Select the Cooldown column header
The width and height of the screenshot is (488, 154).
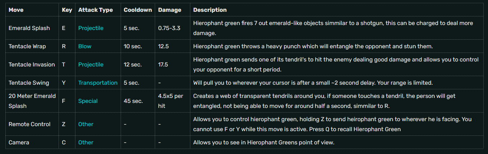coord(138,10)
